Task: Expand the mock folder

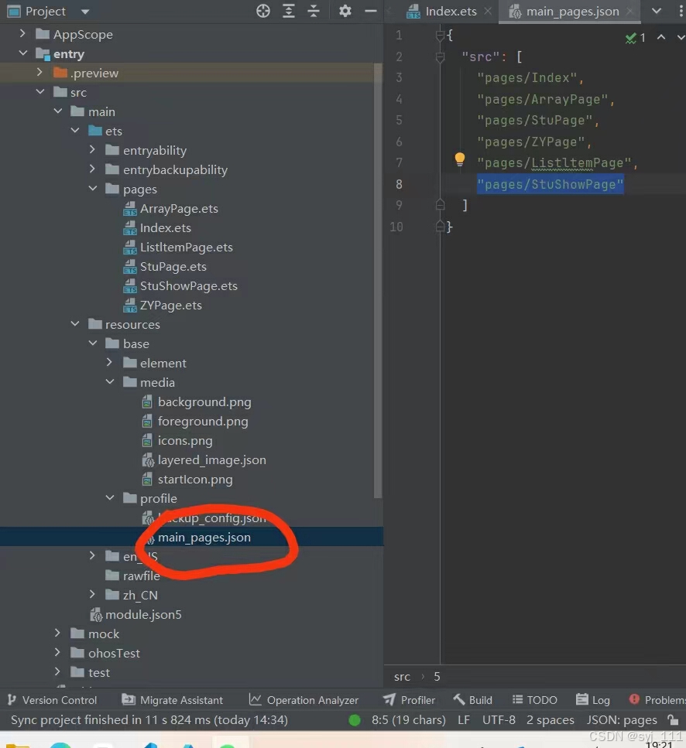Action: pyautogui.click(x=57, y=633)
